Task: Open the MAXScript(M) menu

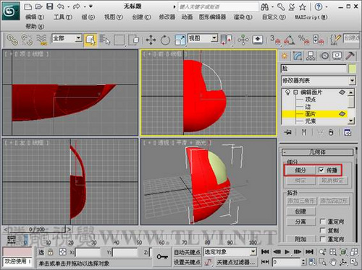Action: coord(311,17)
